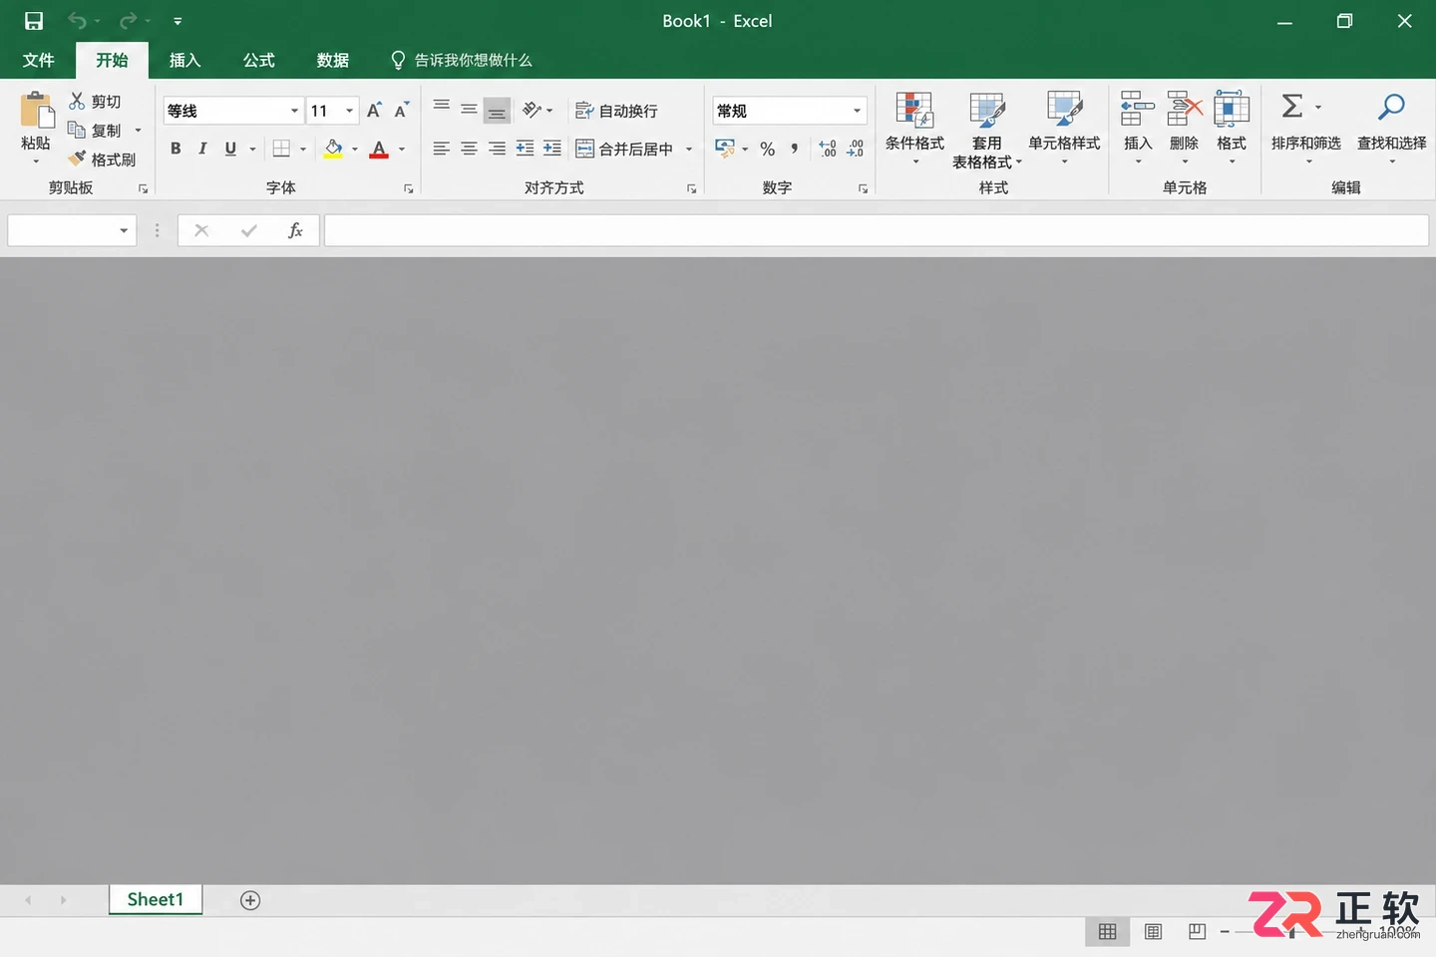The width and height of the screenshot is (1436, 957).
Task: Open 套用表格格式 gallery
Action: (987, 130)
